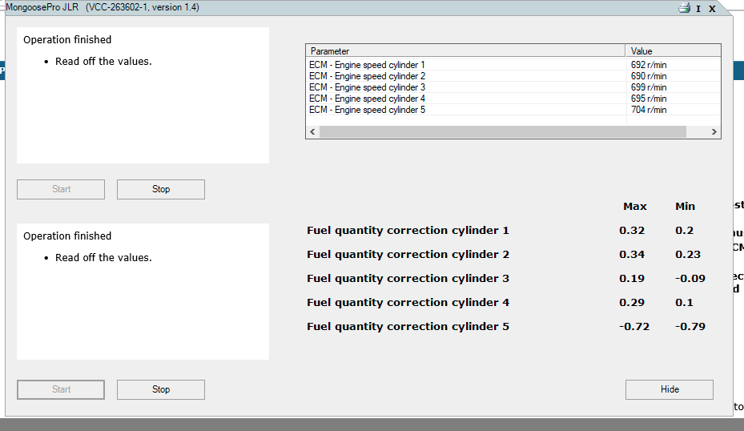Select the Engine speed cylinder 3 row
This screenshot has height=431, width=744.
click(368, 87)
